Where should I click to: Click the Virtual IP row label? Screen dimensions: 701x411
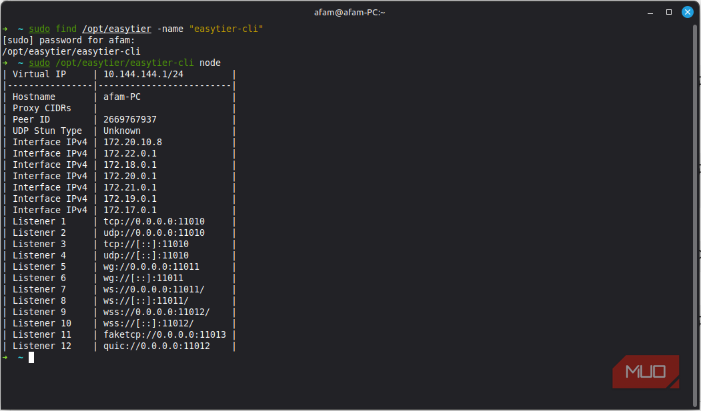[39, 74]
